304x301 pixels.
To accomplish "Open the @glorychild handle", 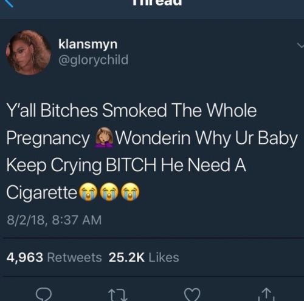I will 94,60.
